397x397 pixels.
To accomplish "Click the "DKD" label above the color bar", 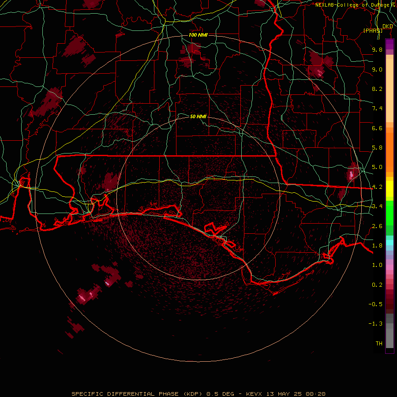I will [x=387, y=26].
